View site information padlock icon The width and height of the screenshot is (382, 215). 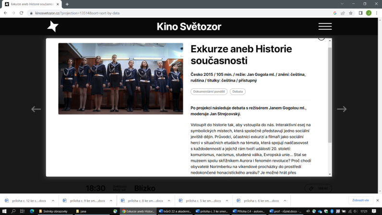pos(31,13)
